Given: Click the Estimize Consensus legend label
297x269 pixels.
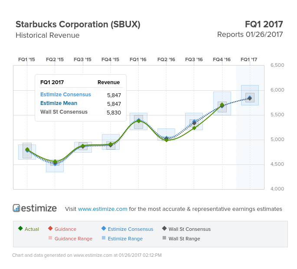Looking at the screenshot, I should pyautogui.click(x=131, y=229).
